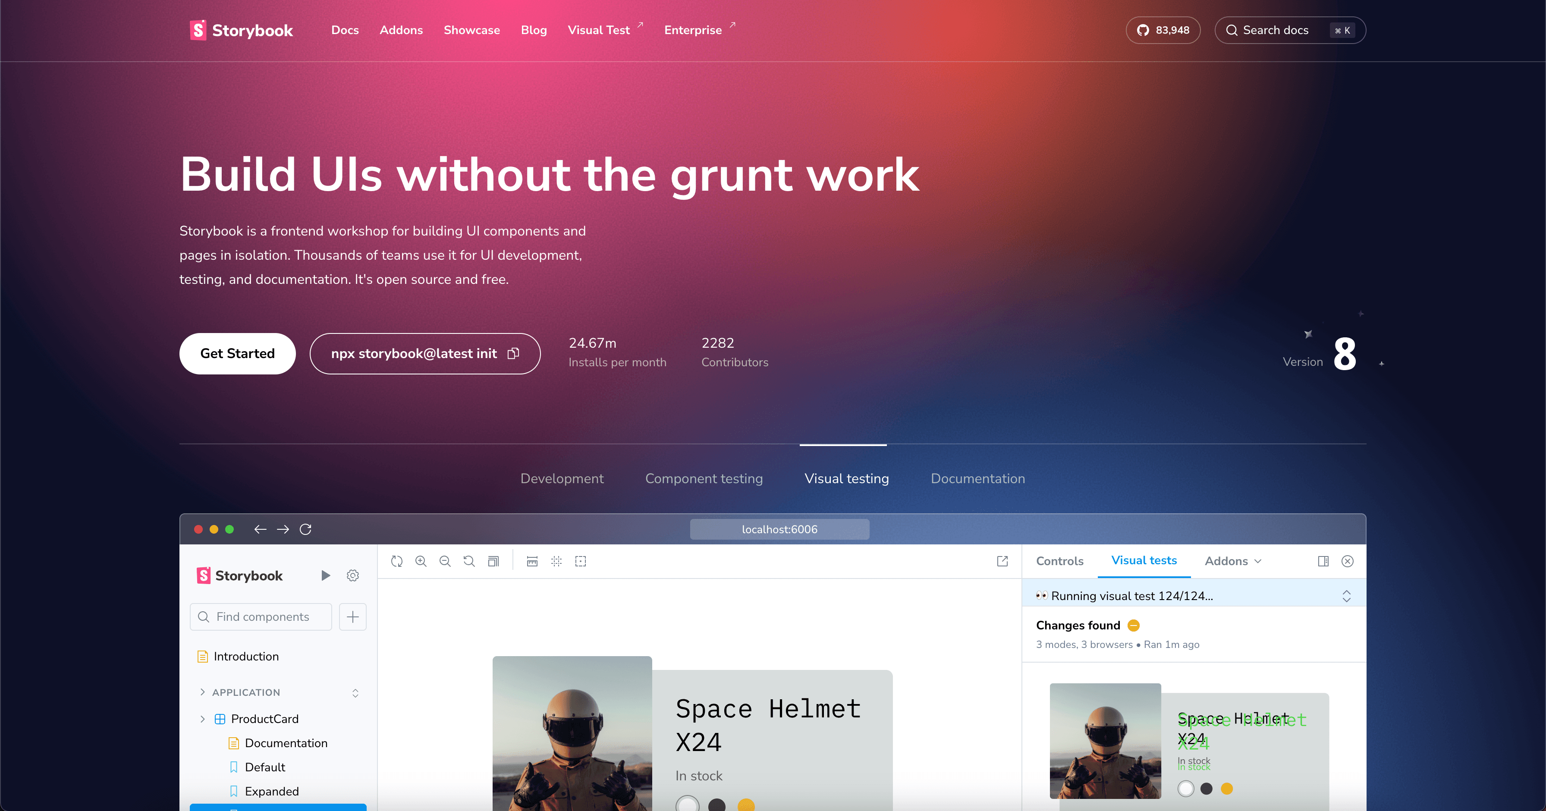The height and width of the screenshot is (811, 1546).
Task: Click the forward arrow in demo browser
Action: 283,529
